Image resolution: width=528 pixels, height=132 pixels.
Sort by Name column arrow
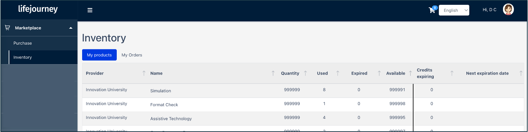click(x=273, y=73)
